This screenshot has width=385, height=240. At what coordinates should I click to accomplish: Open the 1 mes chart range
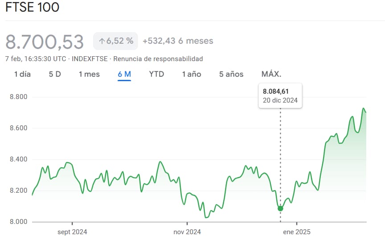tap(89, 74)
